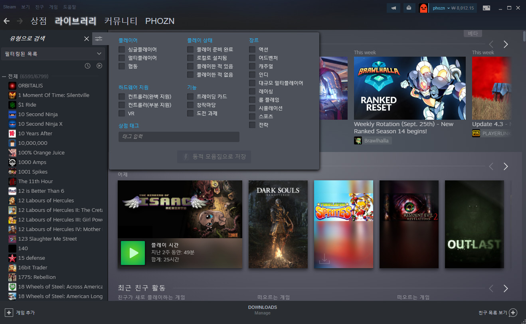
Task: Previous page arrow in recent games row
Action: click(x=491, y=166)
